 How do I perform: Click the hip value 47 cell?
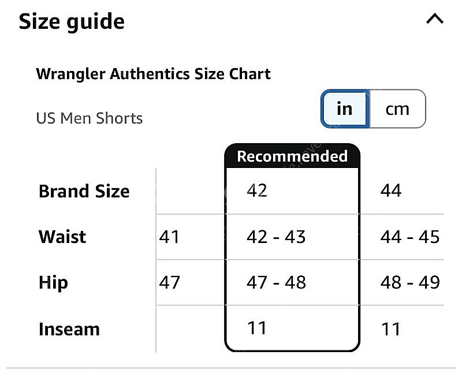[169, 282]
